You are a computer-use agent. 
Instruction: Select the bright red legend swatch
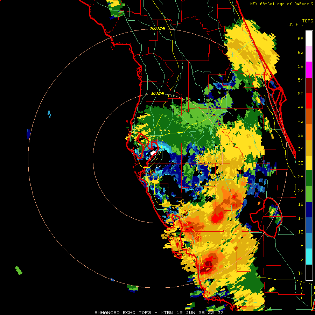click(x=309, y=101)
